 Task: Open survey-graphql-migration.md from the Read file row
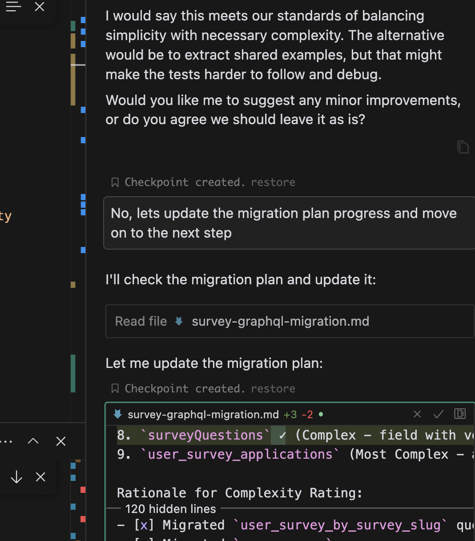point(280,321)
